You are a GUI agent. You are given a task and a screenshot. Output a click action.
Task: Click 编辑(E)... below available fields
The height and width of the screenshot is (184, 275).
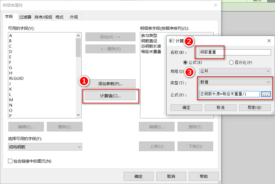(26, 127)
